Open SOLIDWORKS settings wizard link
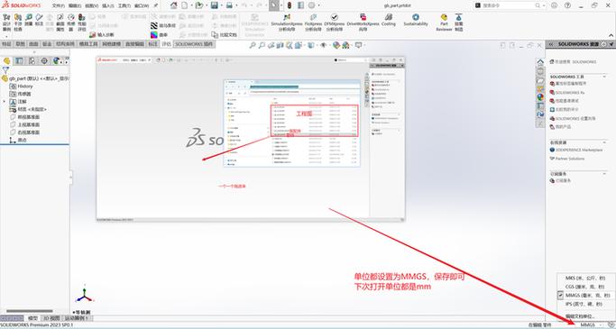Viewport: 616px width, 329px height. [x=573, y=119]
